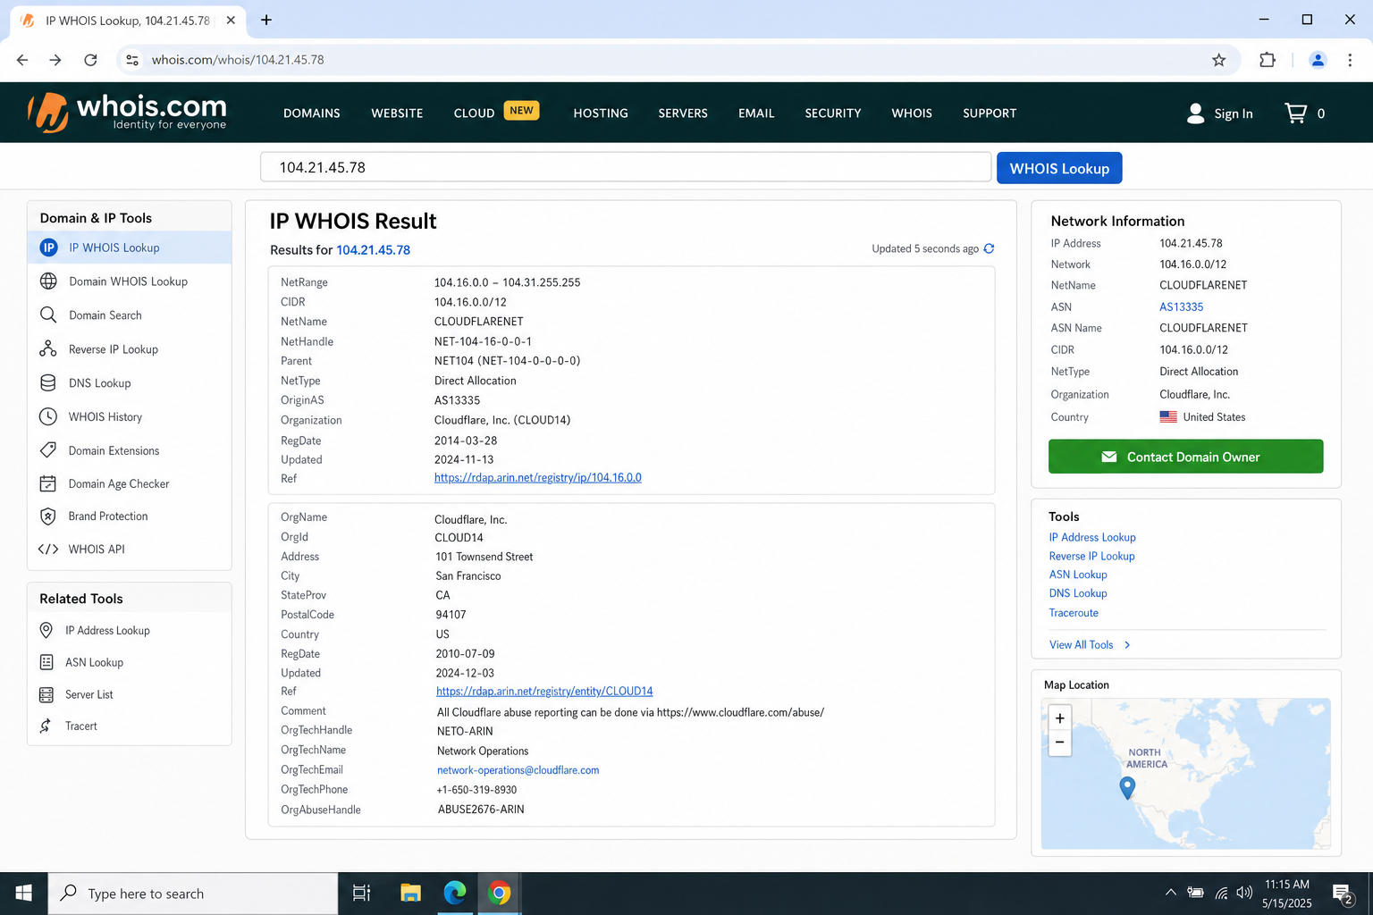Open File Explorer from the taskbar

(x=410, y=893)
